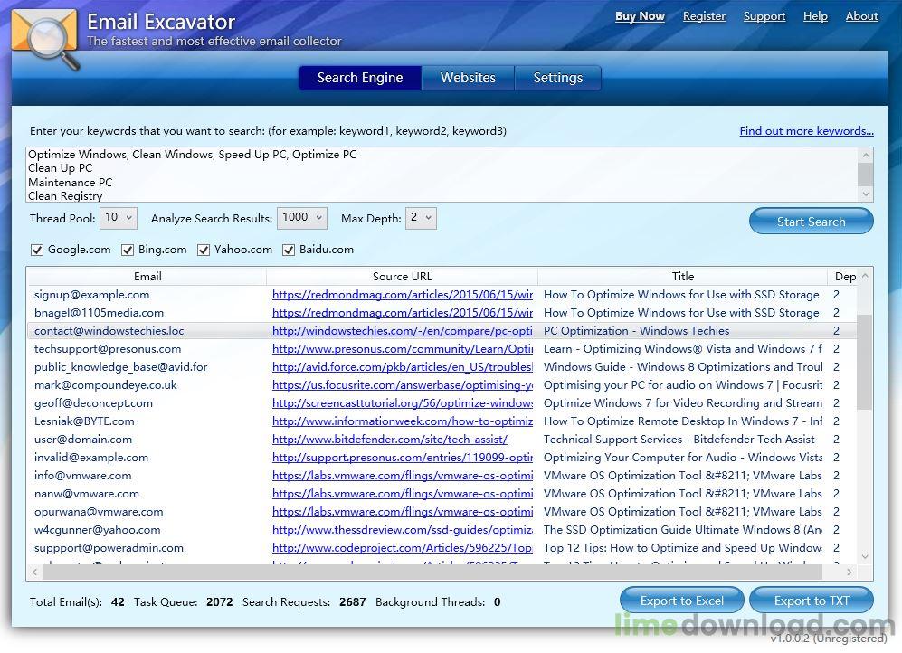902x653 pixels.
Task: Toggle Yahoo.com search engine checkbox
Action: (204, 250)
